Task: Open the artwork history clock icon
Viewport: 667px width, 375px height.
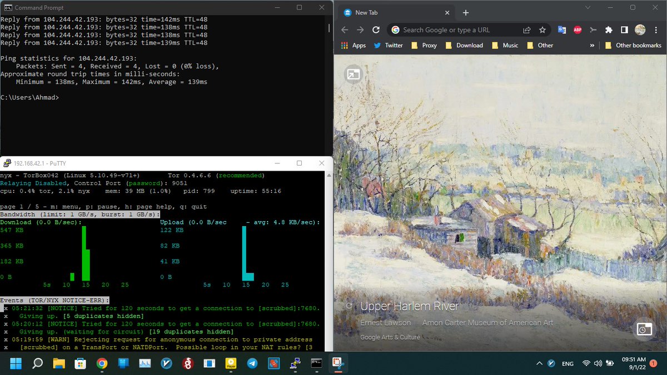Action: pos(644,329)
